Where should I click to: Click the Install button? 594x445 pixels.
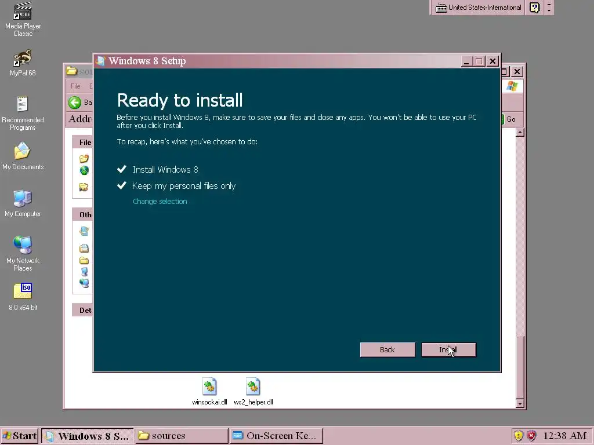coord(448,349)
